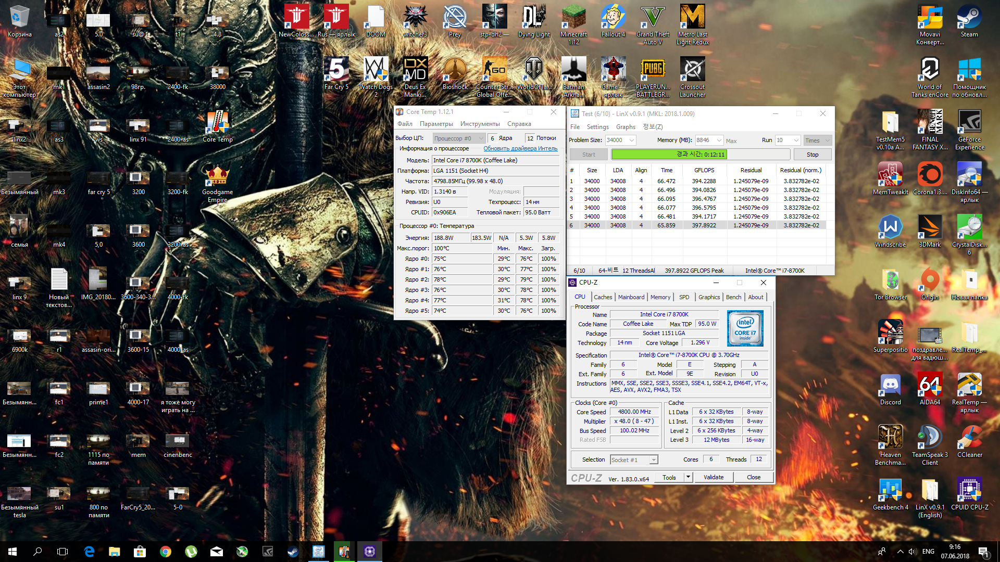This screenshot has height=562, width=1000.
Task: Open the Tools dropdown arrow in CPU-Z
Action: point(687,477)
